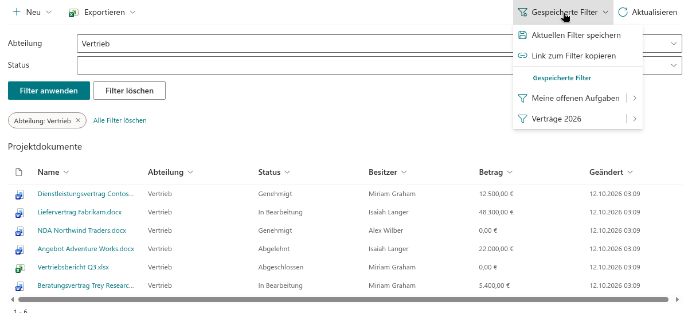The width and height of the screenshot is (688, 313).
Task: Click the save disk icon in filter menu
Action: 522,35
